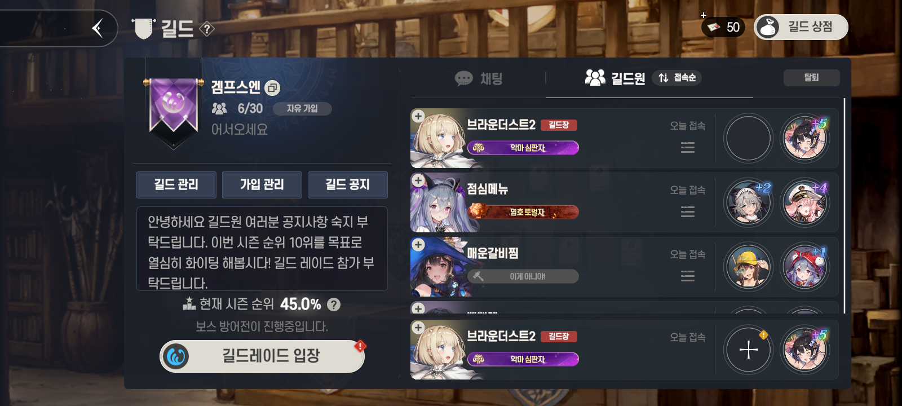
Task: Switch to the 채팅 chat tab
Action: (479, 78)
